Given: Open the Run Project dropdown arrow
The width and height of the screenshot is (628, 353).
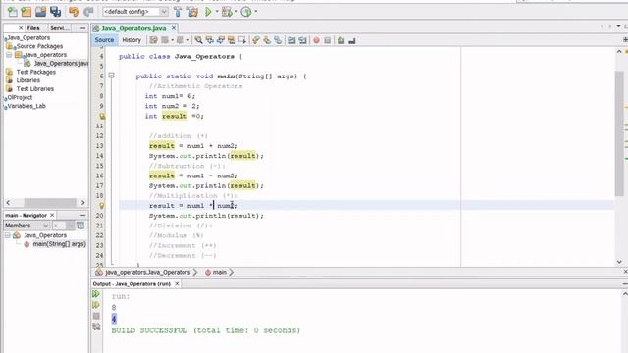Looking at the screenshot, I should [217, 12].
